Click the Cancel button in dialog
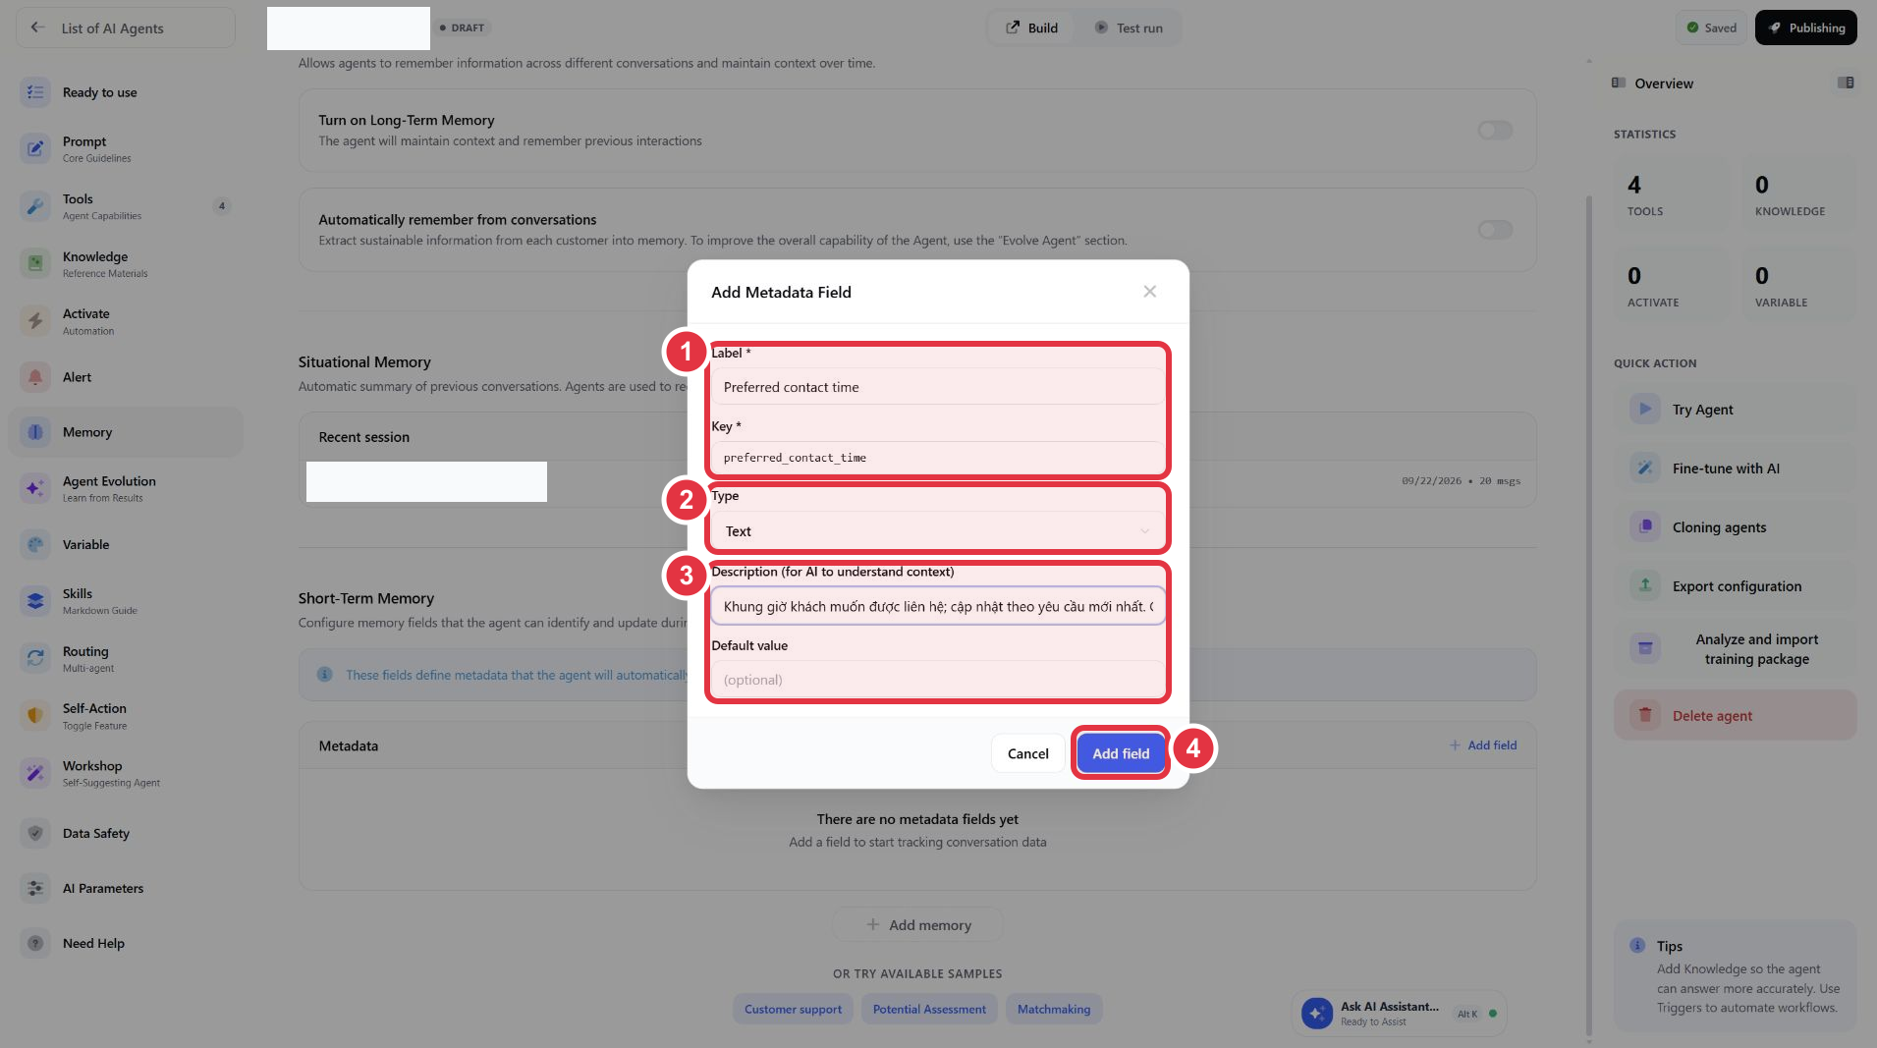This screenshot has height=1048, width=1877. [x=1027, y=753]
